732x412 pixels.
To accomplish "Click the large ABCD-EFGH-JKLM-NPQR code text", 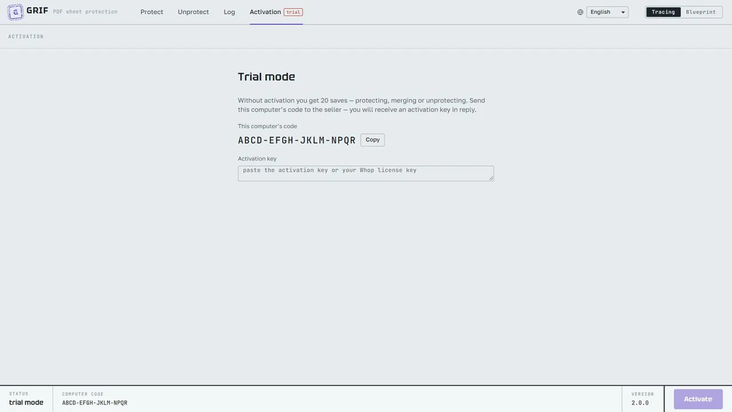I will (x=297, y=140).
